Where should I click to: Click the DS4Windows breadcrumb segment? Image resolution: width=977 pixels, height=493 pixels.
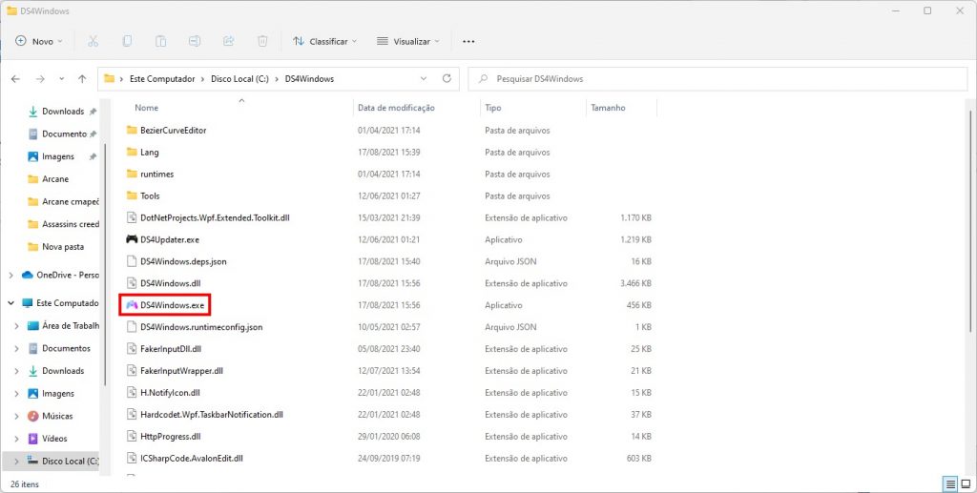coord(309,79)
